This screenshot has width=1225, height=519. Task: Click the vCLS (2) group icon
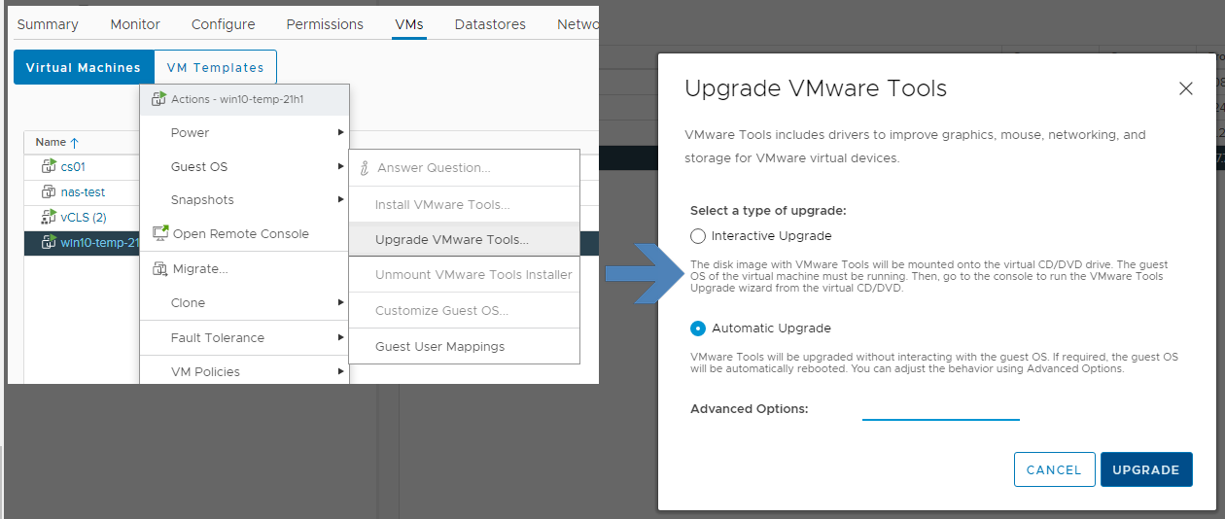point(49,217)
